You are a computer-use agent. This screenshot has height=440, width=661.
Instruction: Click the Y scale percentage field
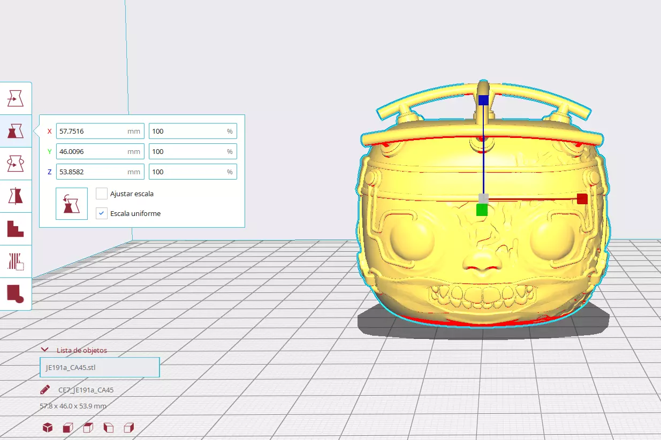coord(193,151)
